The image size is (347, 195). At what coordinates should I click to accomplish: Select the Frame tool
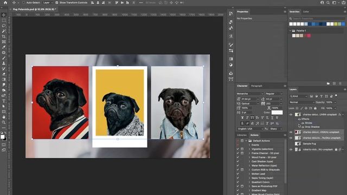[4, 42]
